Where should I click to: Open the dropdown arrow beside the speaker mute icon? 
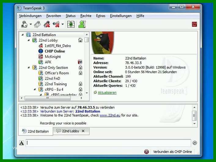63,24
